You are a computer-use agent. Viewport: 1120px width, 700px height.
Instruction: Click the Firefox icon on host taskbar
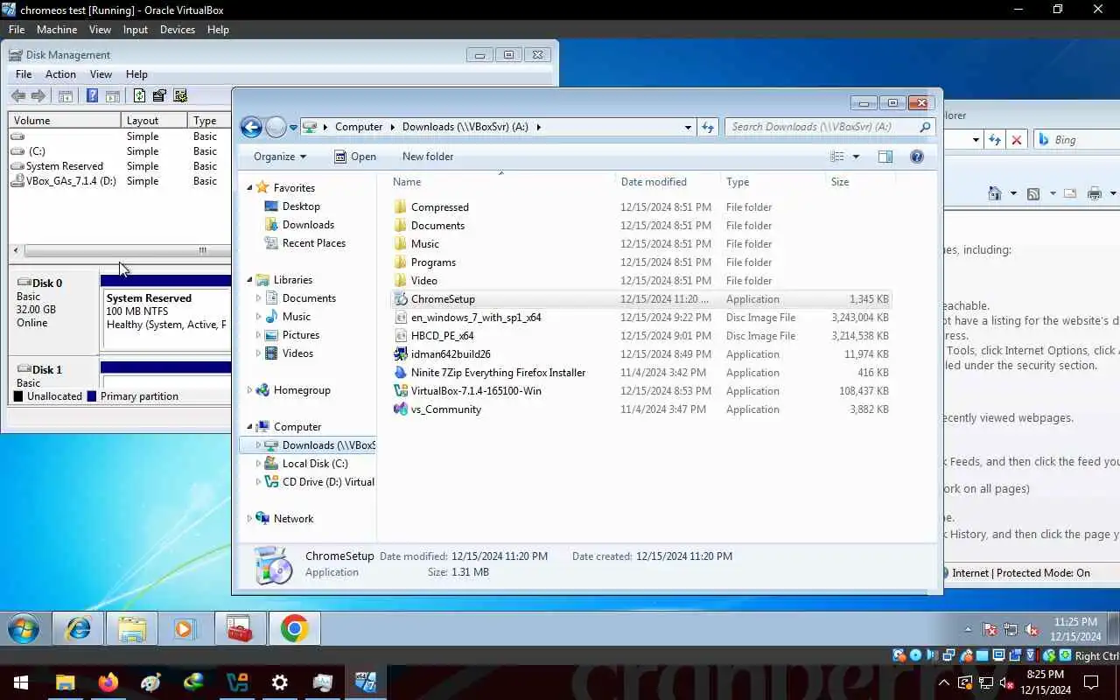pyautogui.click(x=108, y=682)
